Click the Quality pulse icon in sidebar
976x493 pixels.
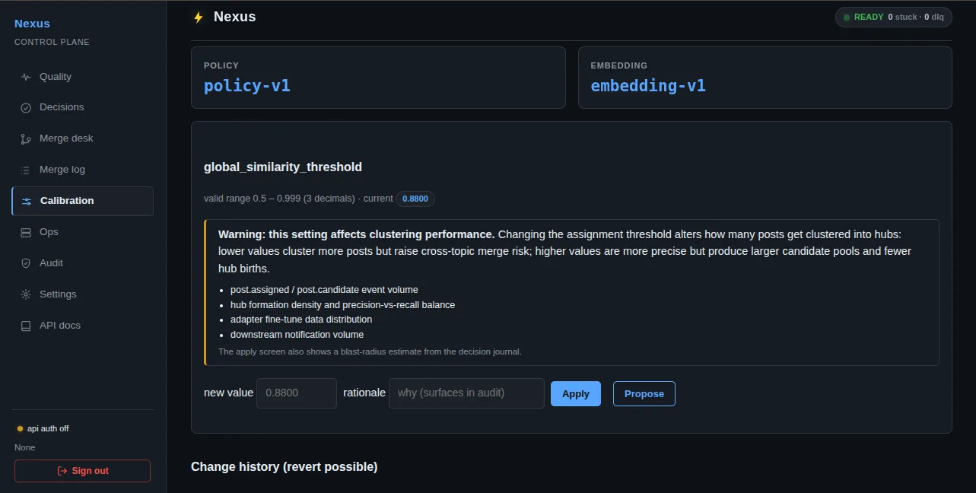coord(26,77)
